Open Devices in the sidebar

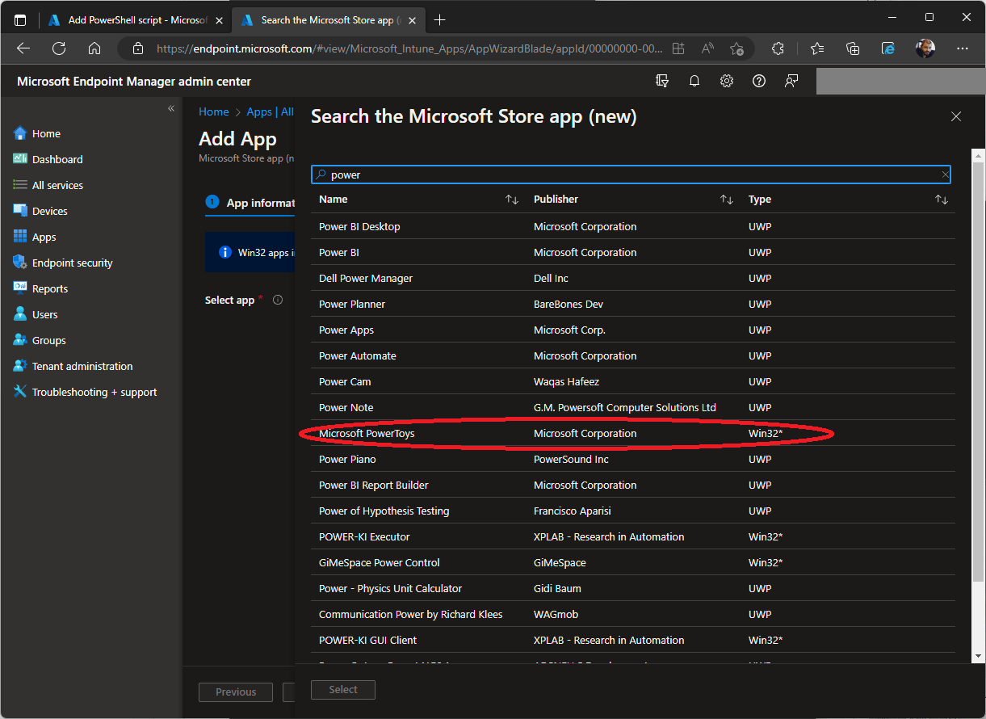40,211
